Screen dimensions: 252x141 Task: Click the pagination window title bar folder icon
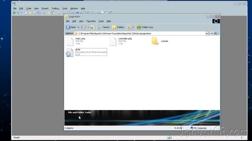tap(66, 16)
